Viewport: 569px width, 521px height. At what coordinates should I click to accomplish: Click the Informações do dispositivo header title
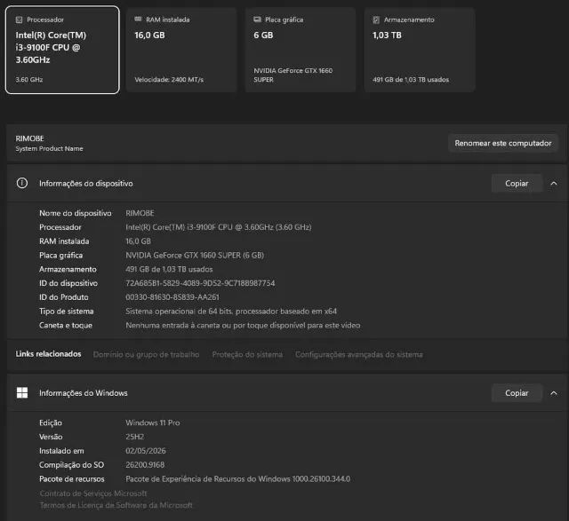86,184
